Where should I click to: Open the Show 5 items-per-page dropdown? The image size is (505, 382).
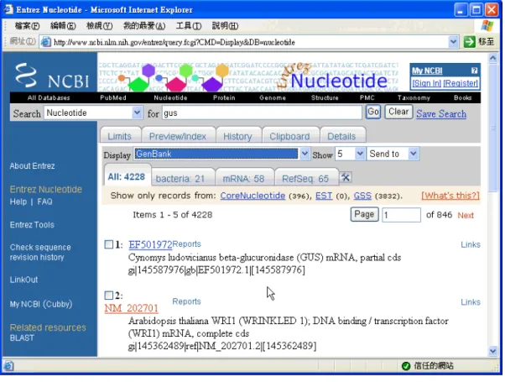pos(350,154)
